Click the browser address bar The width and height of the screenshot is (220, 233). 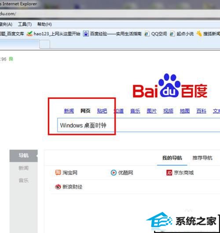(x=110, y=14)
